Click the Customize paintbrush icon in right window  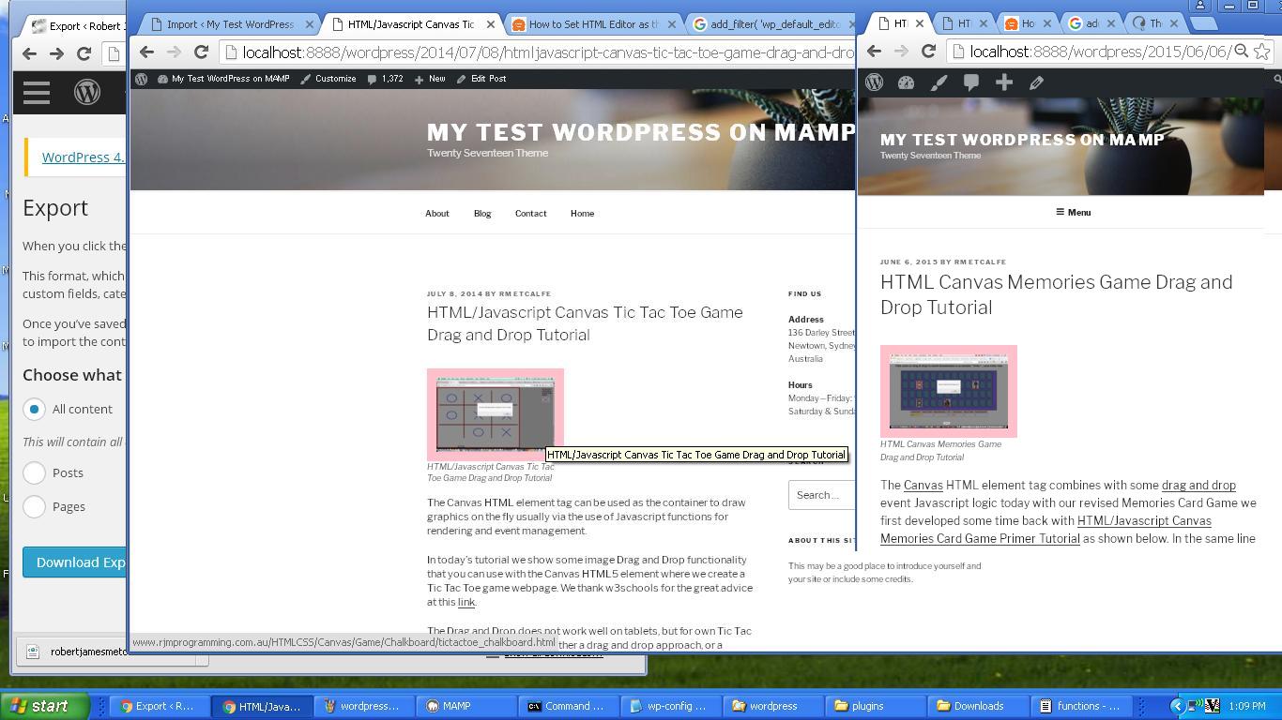[939, 82]
